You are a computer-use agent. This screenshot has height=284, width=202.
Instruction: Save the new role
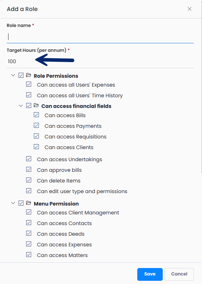(x=150, y=274)
